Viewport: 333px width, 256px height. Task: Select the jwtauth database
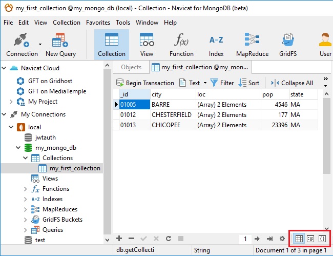pyautogui.click(x=45, y=137)
